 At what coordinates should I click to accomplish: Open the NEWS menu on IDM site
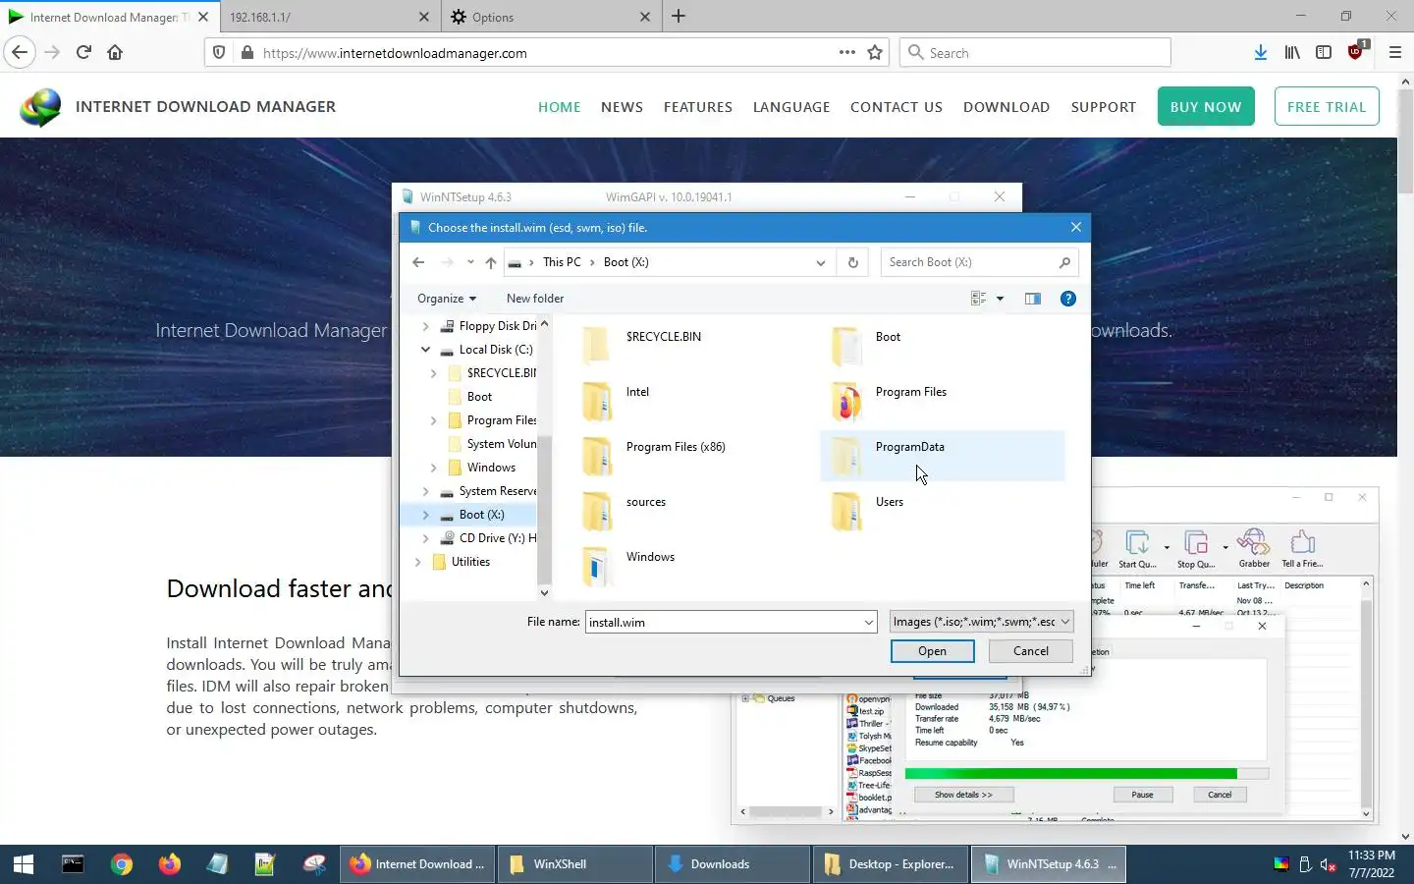tap(622, 107)
